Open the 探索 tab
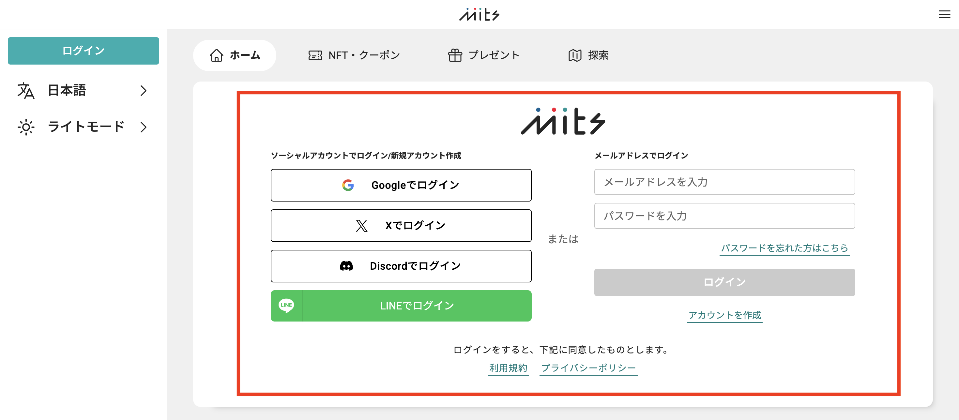Screen dimensions: 959x420 click(x=588, y=55)
